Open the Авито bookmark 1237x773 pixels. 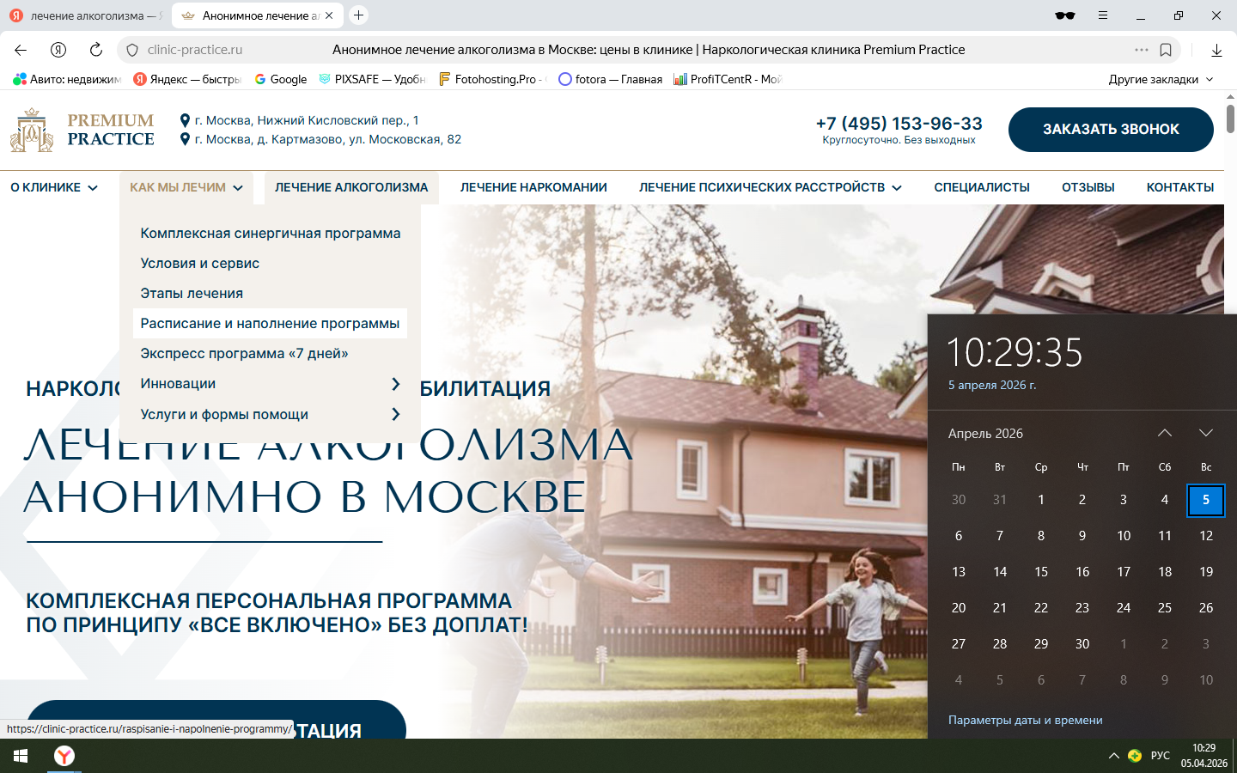coord(67,79)
